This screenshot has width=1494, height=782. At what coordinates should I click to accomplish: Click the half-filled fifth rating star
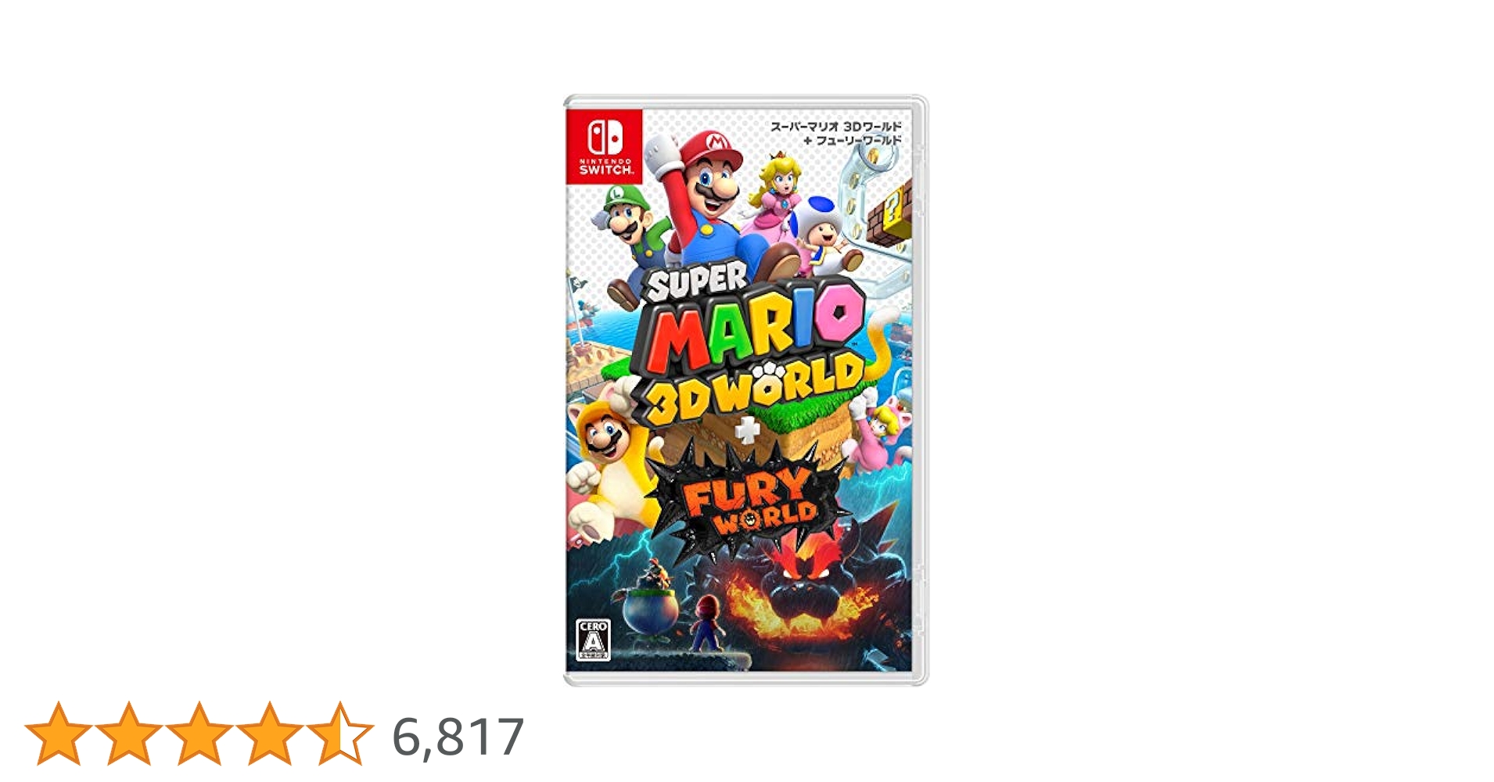340,734
